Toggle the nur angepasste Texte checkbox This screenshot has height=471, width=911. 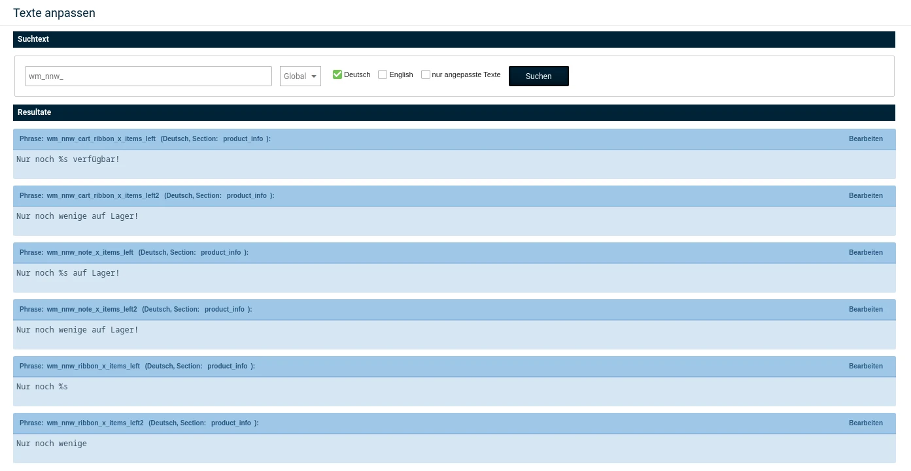click(426, 74)
